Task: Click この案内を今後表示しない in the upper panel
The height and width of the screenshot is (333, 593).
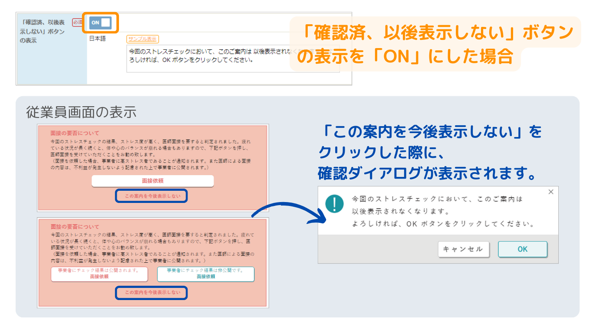Action: 151,196
